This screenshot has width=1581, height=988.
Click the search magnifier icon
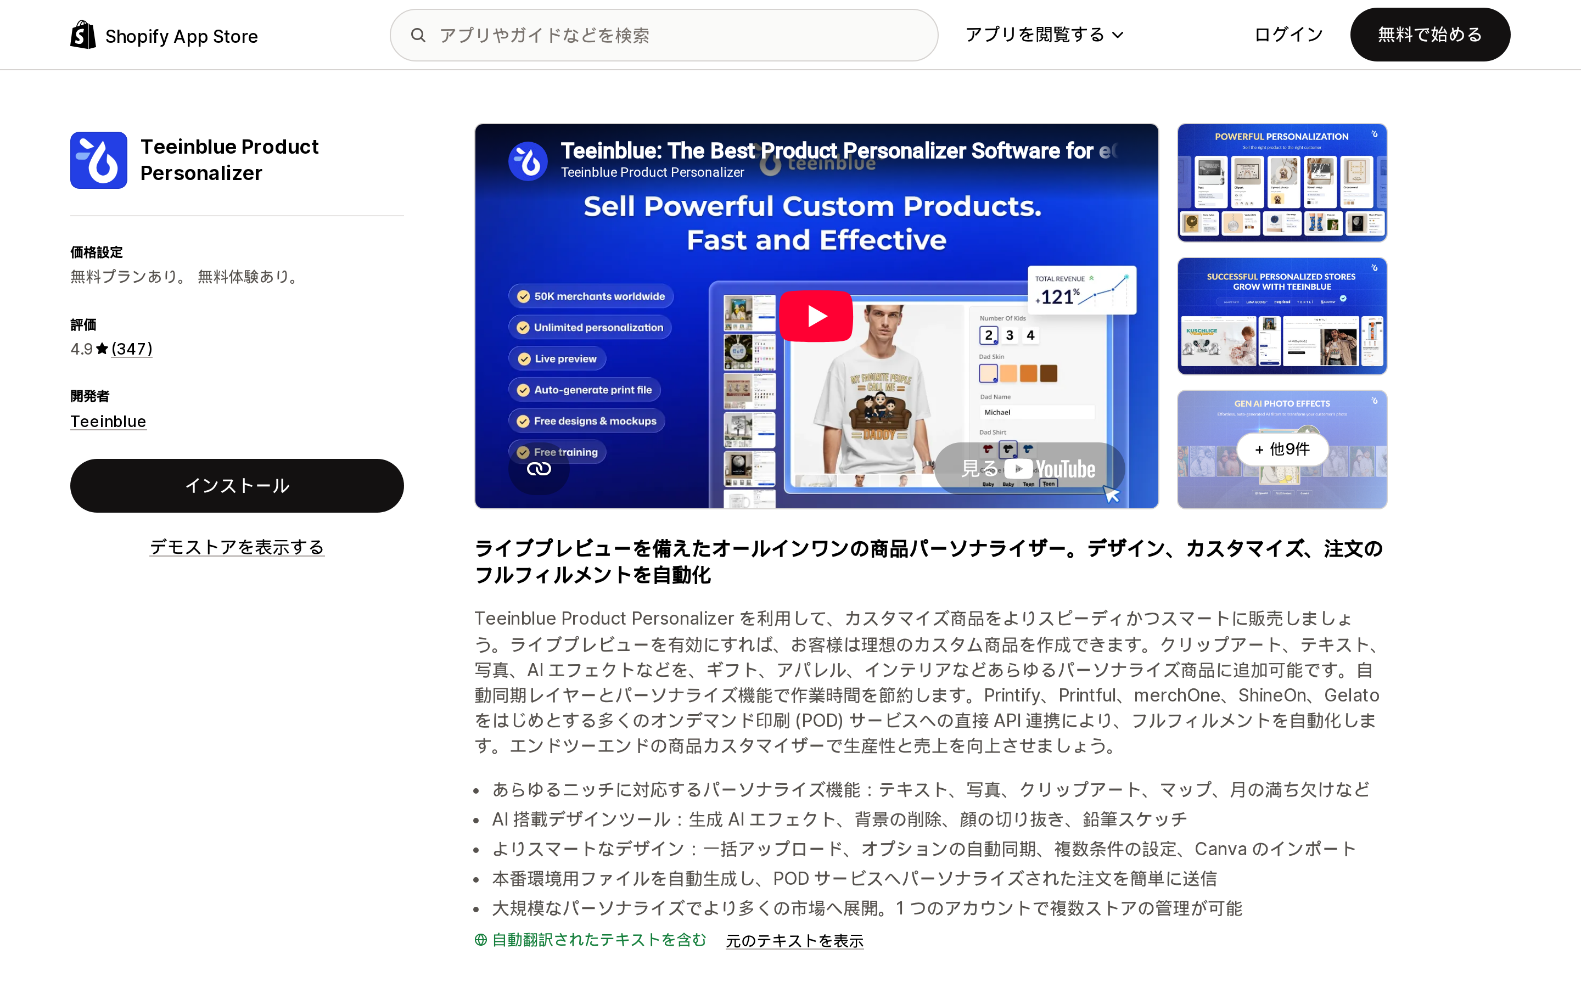(418, 35)
